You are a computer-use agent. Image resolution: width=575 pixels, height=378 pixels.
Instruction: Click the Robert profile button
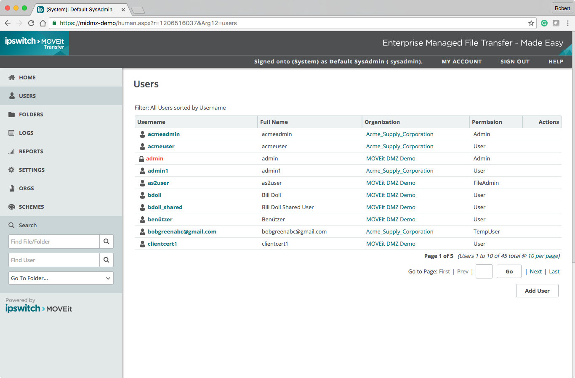click(562, 8)
